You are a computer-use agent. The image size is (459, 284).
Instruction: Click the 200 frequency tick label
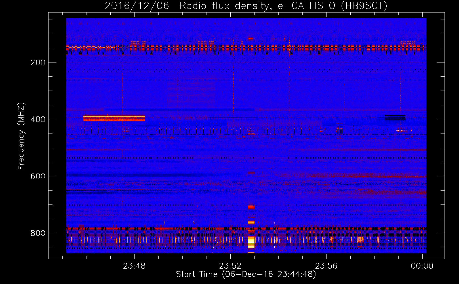coord(38,62)
